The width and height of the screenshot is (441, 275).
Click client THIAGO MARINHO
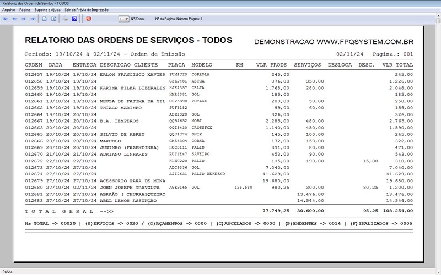click(121, 108)
